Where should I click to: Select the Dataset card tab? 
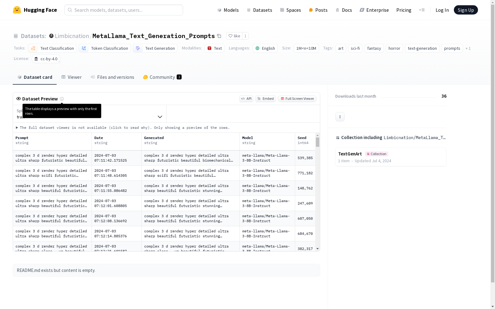click(x=35, y=77)
